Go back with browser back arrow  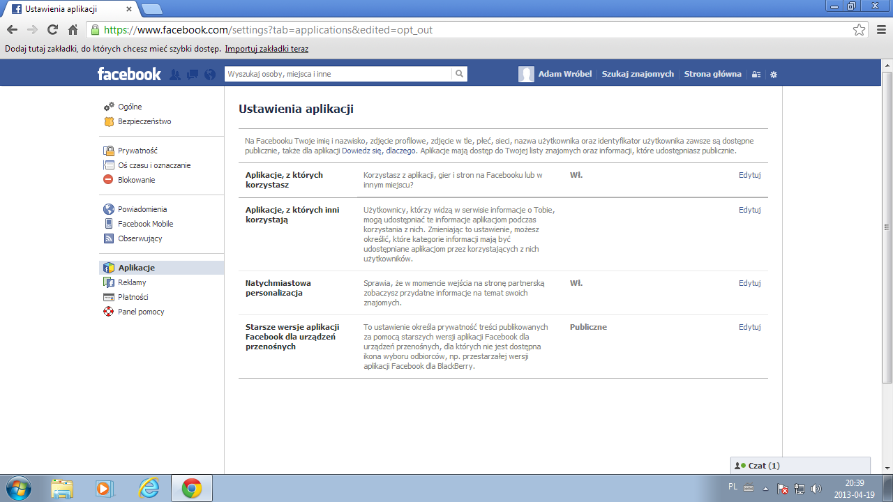click(12, 30)
